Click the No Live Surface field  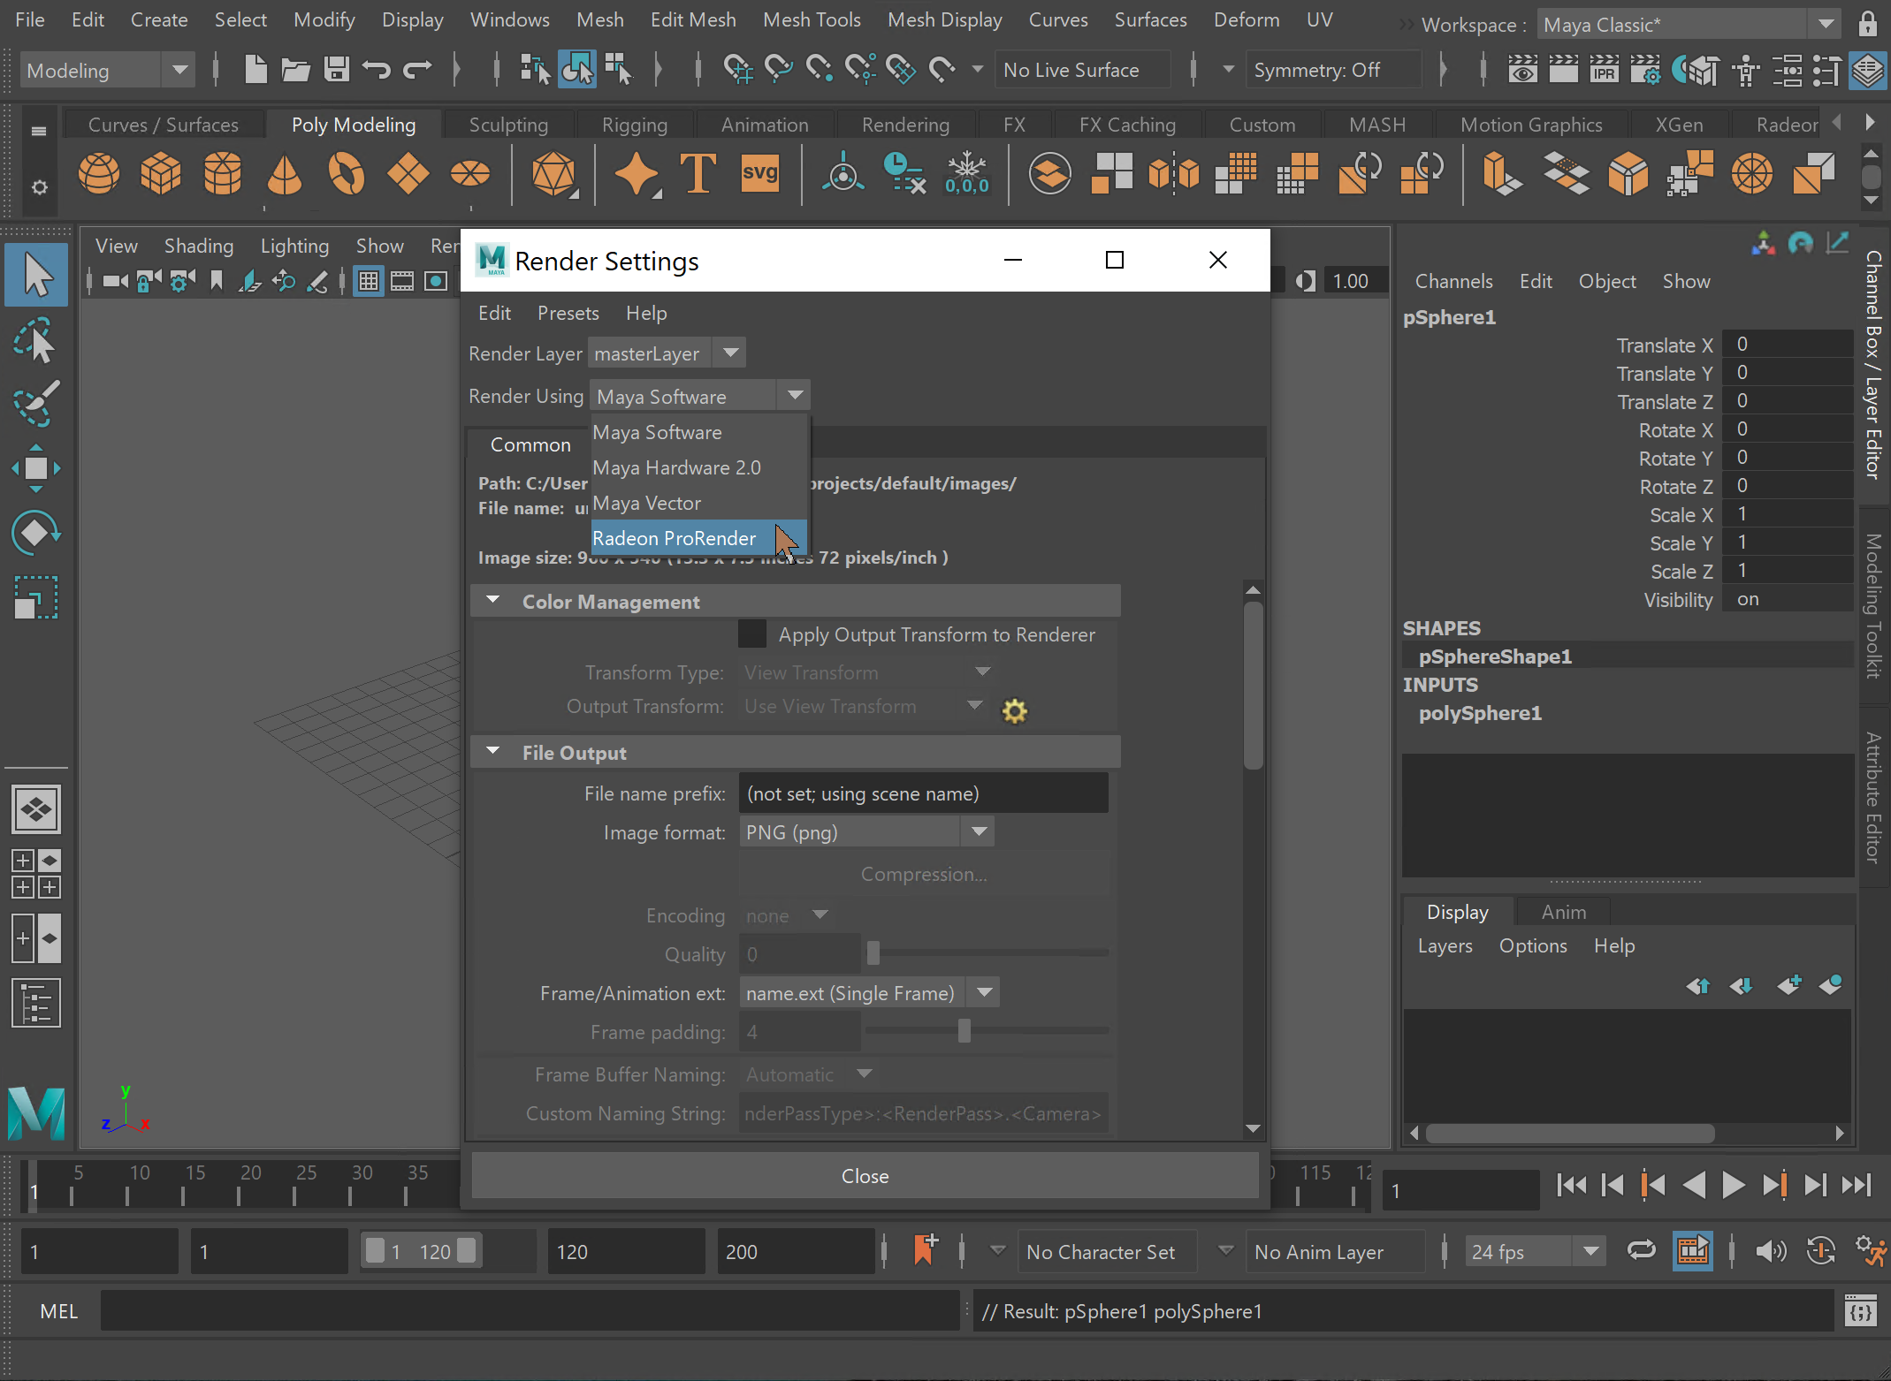(1082, 70)
